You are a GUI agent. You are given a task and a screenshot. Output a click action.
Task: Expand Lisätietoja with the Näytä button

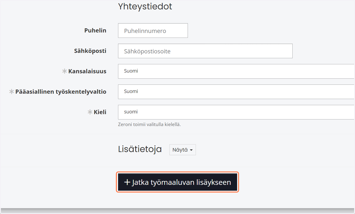[x=183, y=150]
